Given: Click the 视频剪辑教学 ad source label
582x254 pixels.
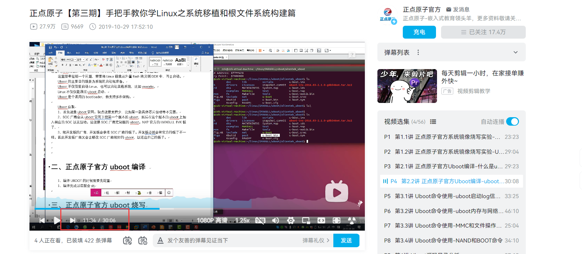Looking at the screenshot, I should click(x=474, y=91).
